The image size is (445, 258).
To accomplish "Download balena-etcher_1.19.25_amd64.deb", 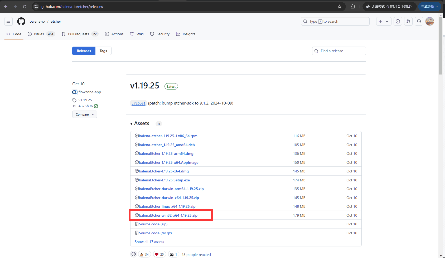I will (x=167, y=145).
